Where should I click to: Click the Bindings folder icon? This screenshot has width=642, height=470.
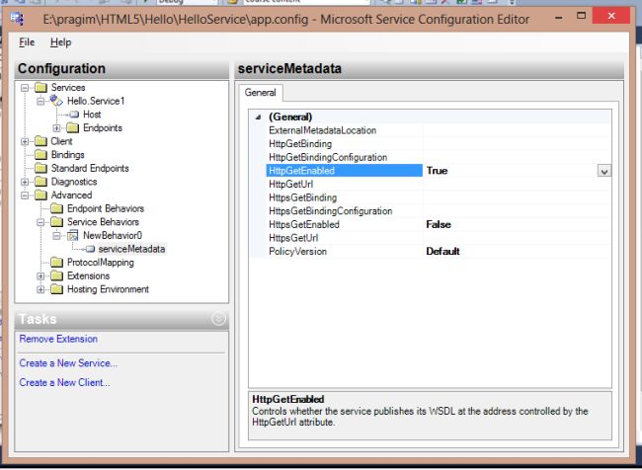pyautogui.click(x=40, y=155)
